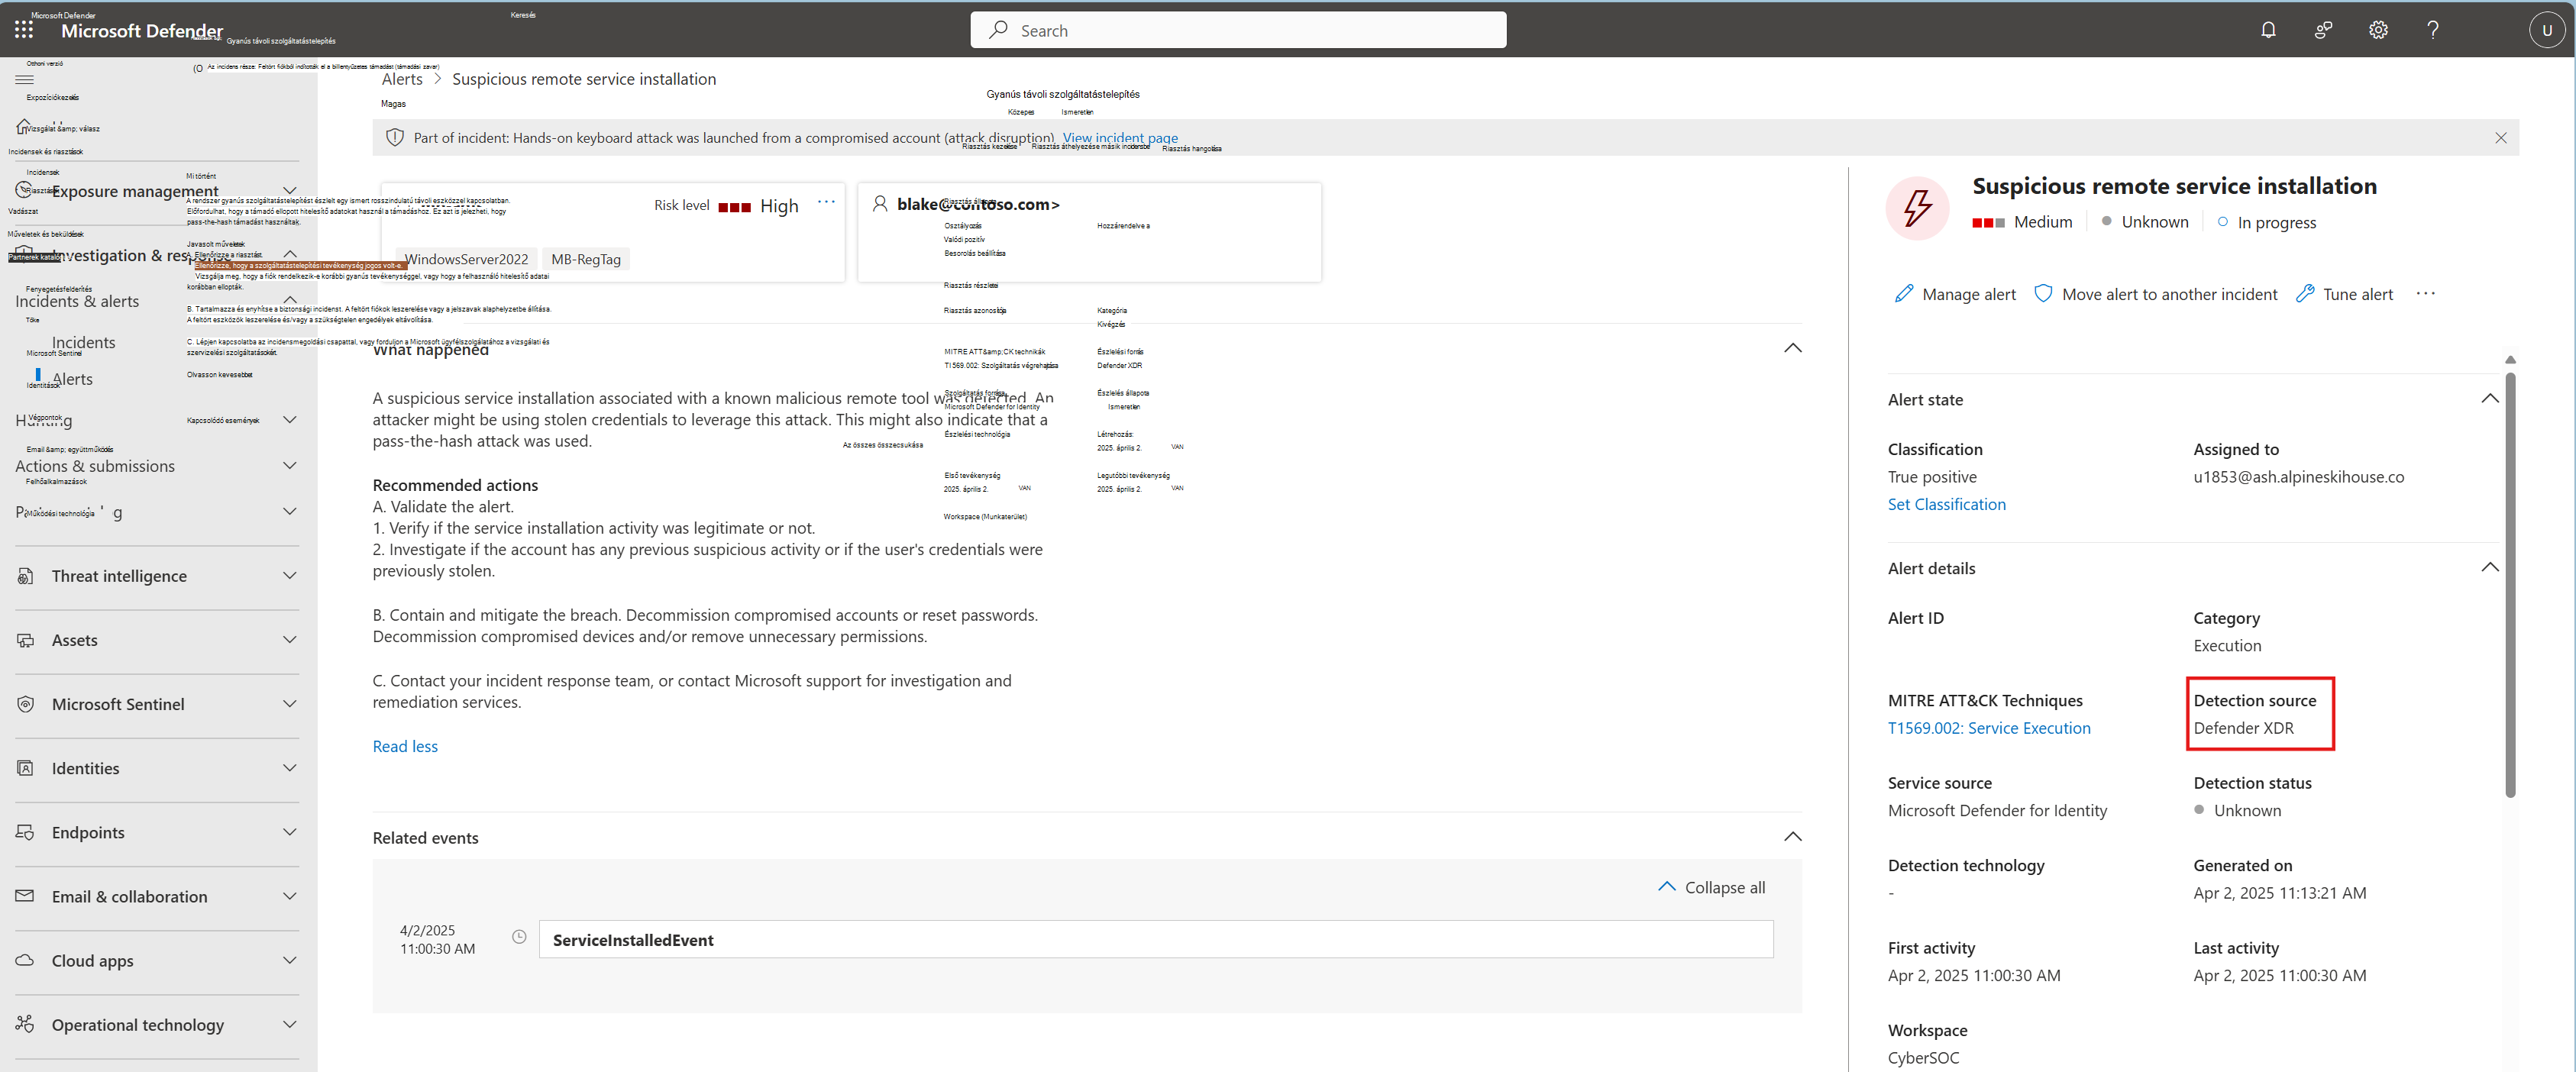
Task: Open the community feedback icon in header
Action: click(2323, 30)
